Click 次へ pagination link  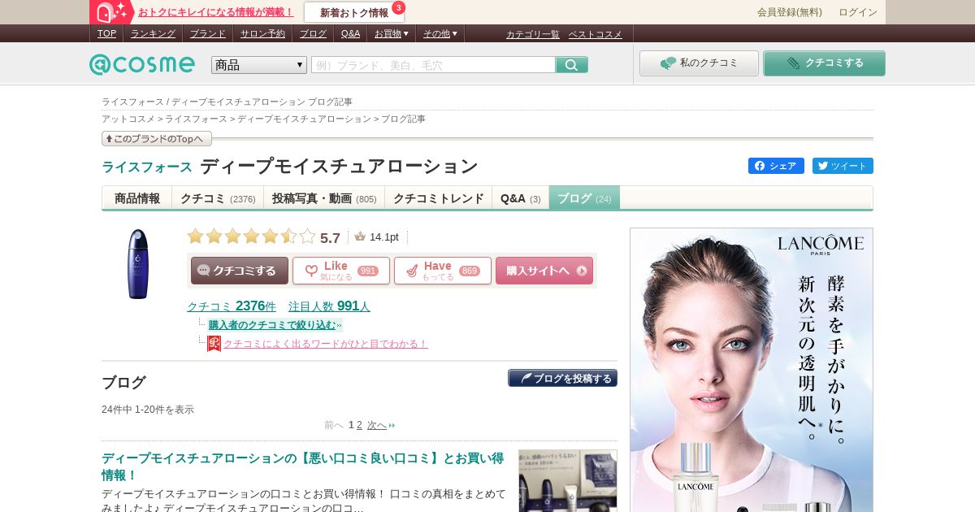377,425
